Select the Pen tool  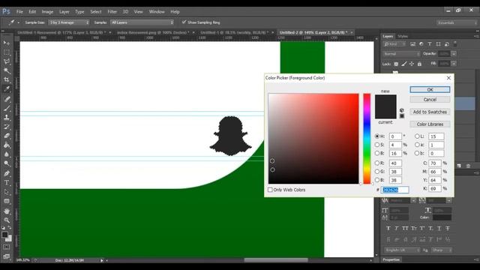(7, 173)
